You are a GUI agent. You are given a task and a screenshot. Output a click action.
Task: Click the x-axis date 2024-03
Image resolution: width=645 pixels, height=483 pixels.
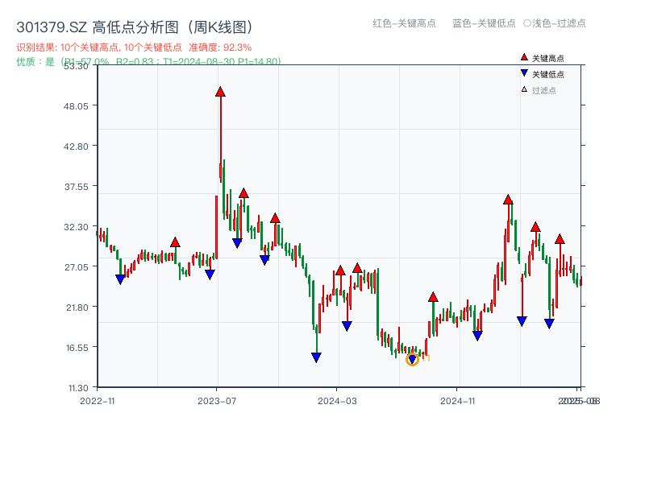click(x=337, y=401)
